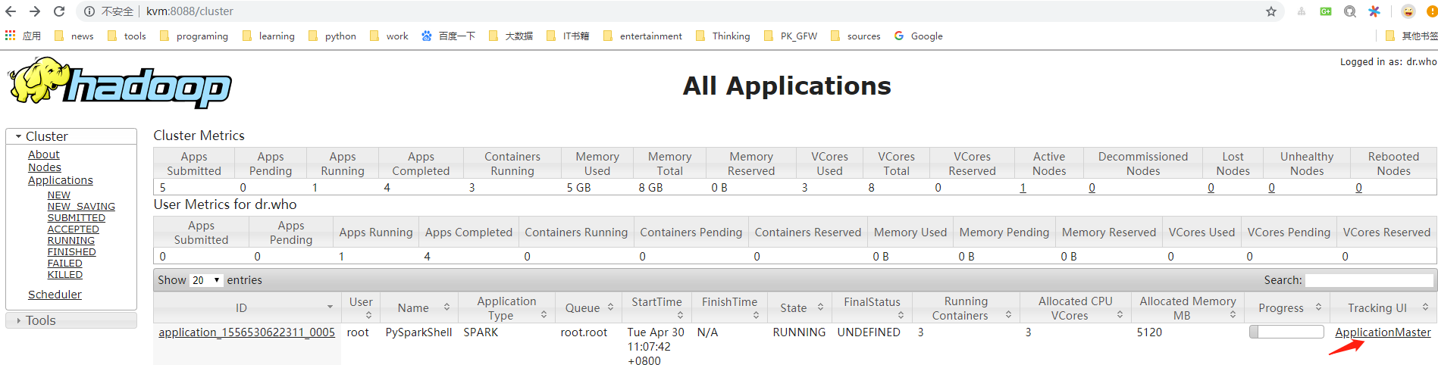
Task: Open the 大数据 bookmark folder
Action: click(x=511, y=36)
